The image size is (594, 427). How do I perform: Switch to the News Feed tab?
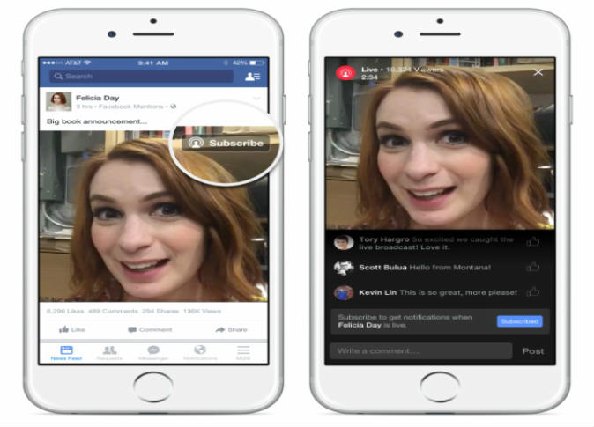66,352
